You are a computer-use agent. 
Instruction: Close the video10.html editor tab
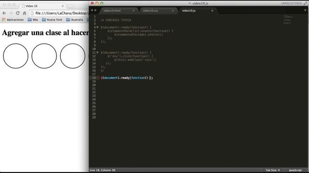(x=133, y=11)
